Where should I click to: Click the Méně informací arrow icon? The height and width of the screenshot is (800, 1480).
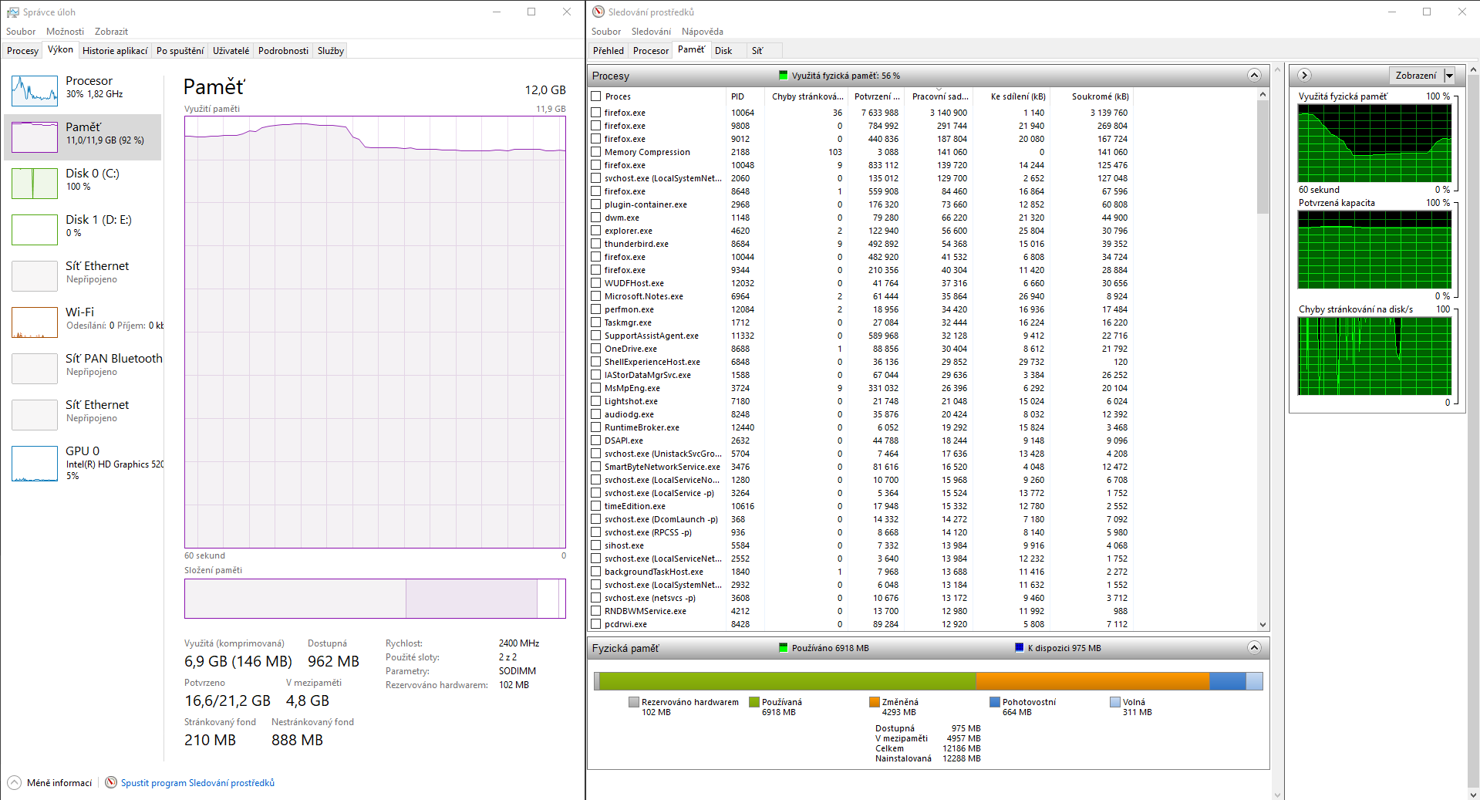point(14,782)
